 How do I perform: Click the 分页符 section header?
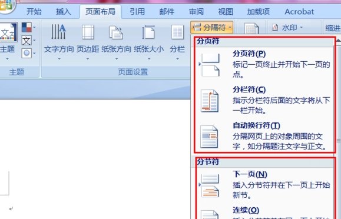point(208,41)
